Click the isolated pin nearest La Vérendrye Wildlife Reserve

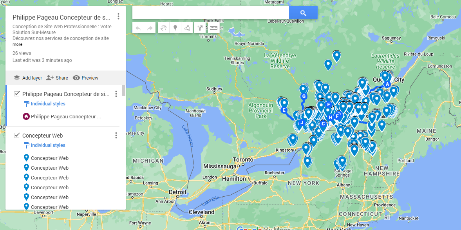pyautogui.click(x=328, y=64)
